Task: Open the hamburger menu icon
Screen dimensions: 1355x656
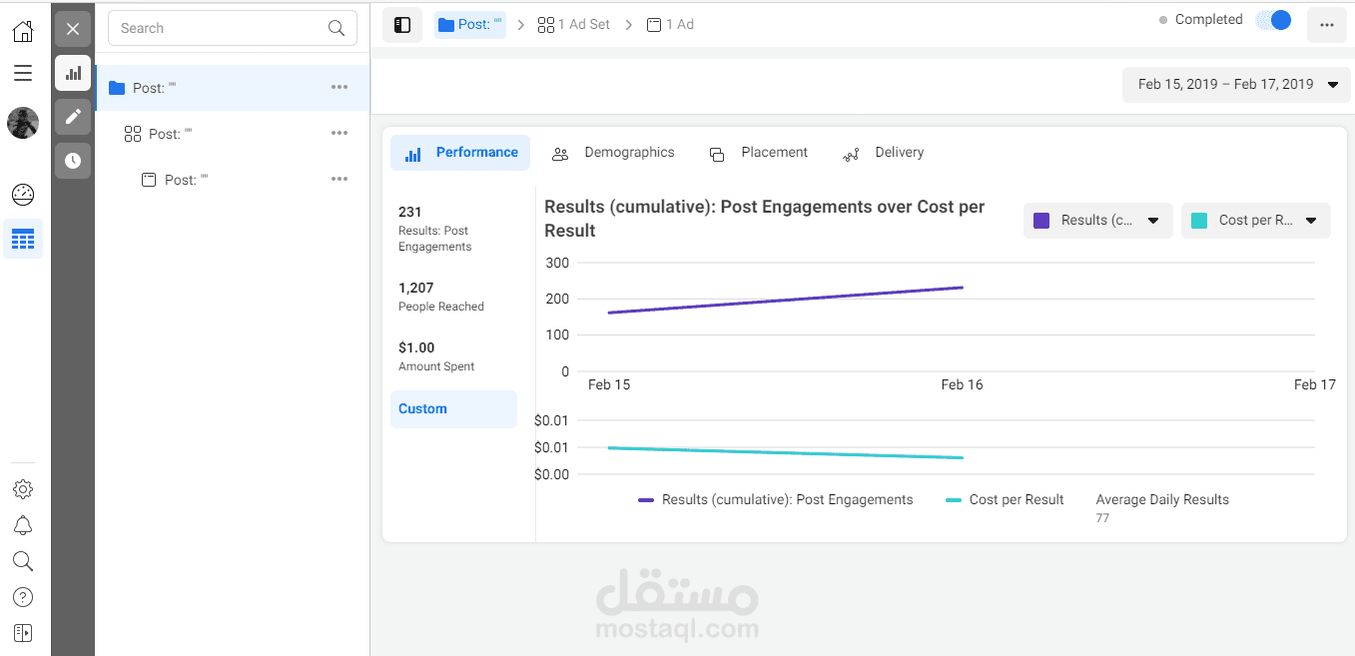Action: (23, 73)
